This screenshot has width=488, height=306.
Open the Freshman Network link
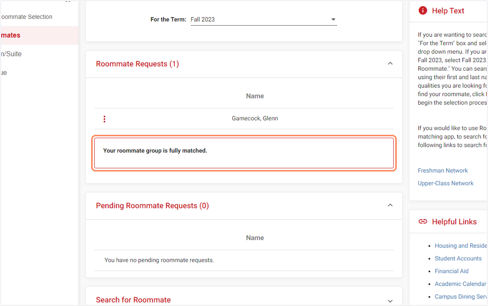click(443, 171)
